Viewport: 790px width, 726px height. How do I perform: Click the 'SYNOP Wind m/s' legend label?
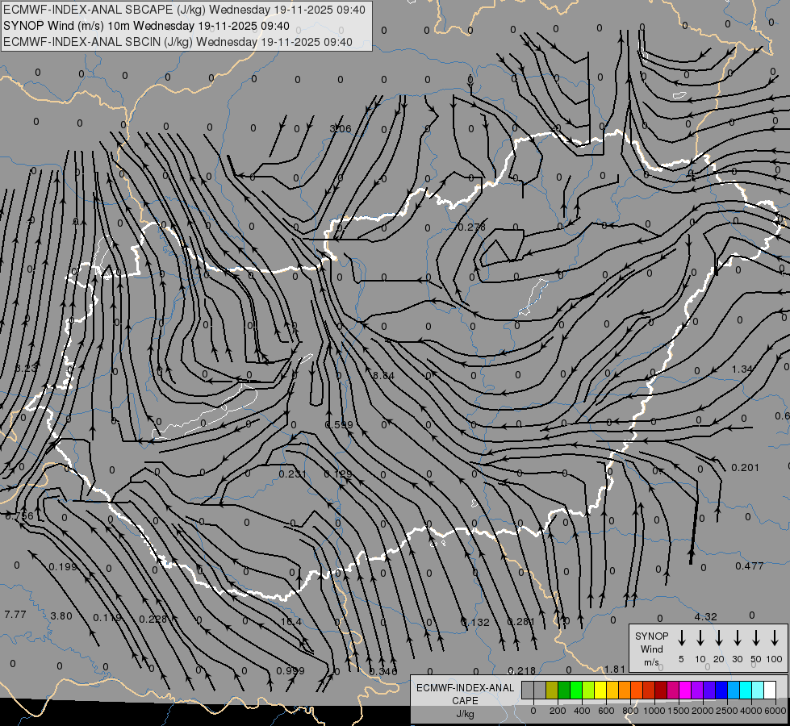click(651, 649)
